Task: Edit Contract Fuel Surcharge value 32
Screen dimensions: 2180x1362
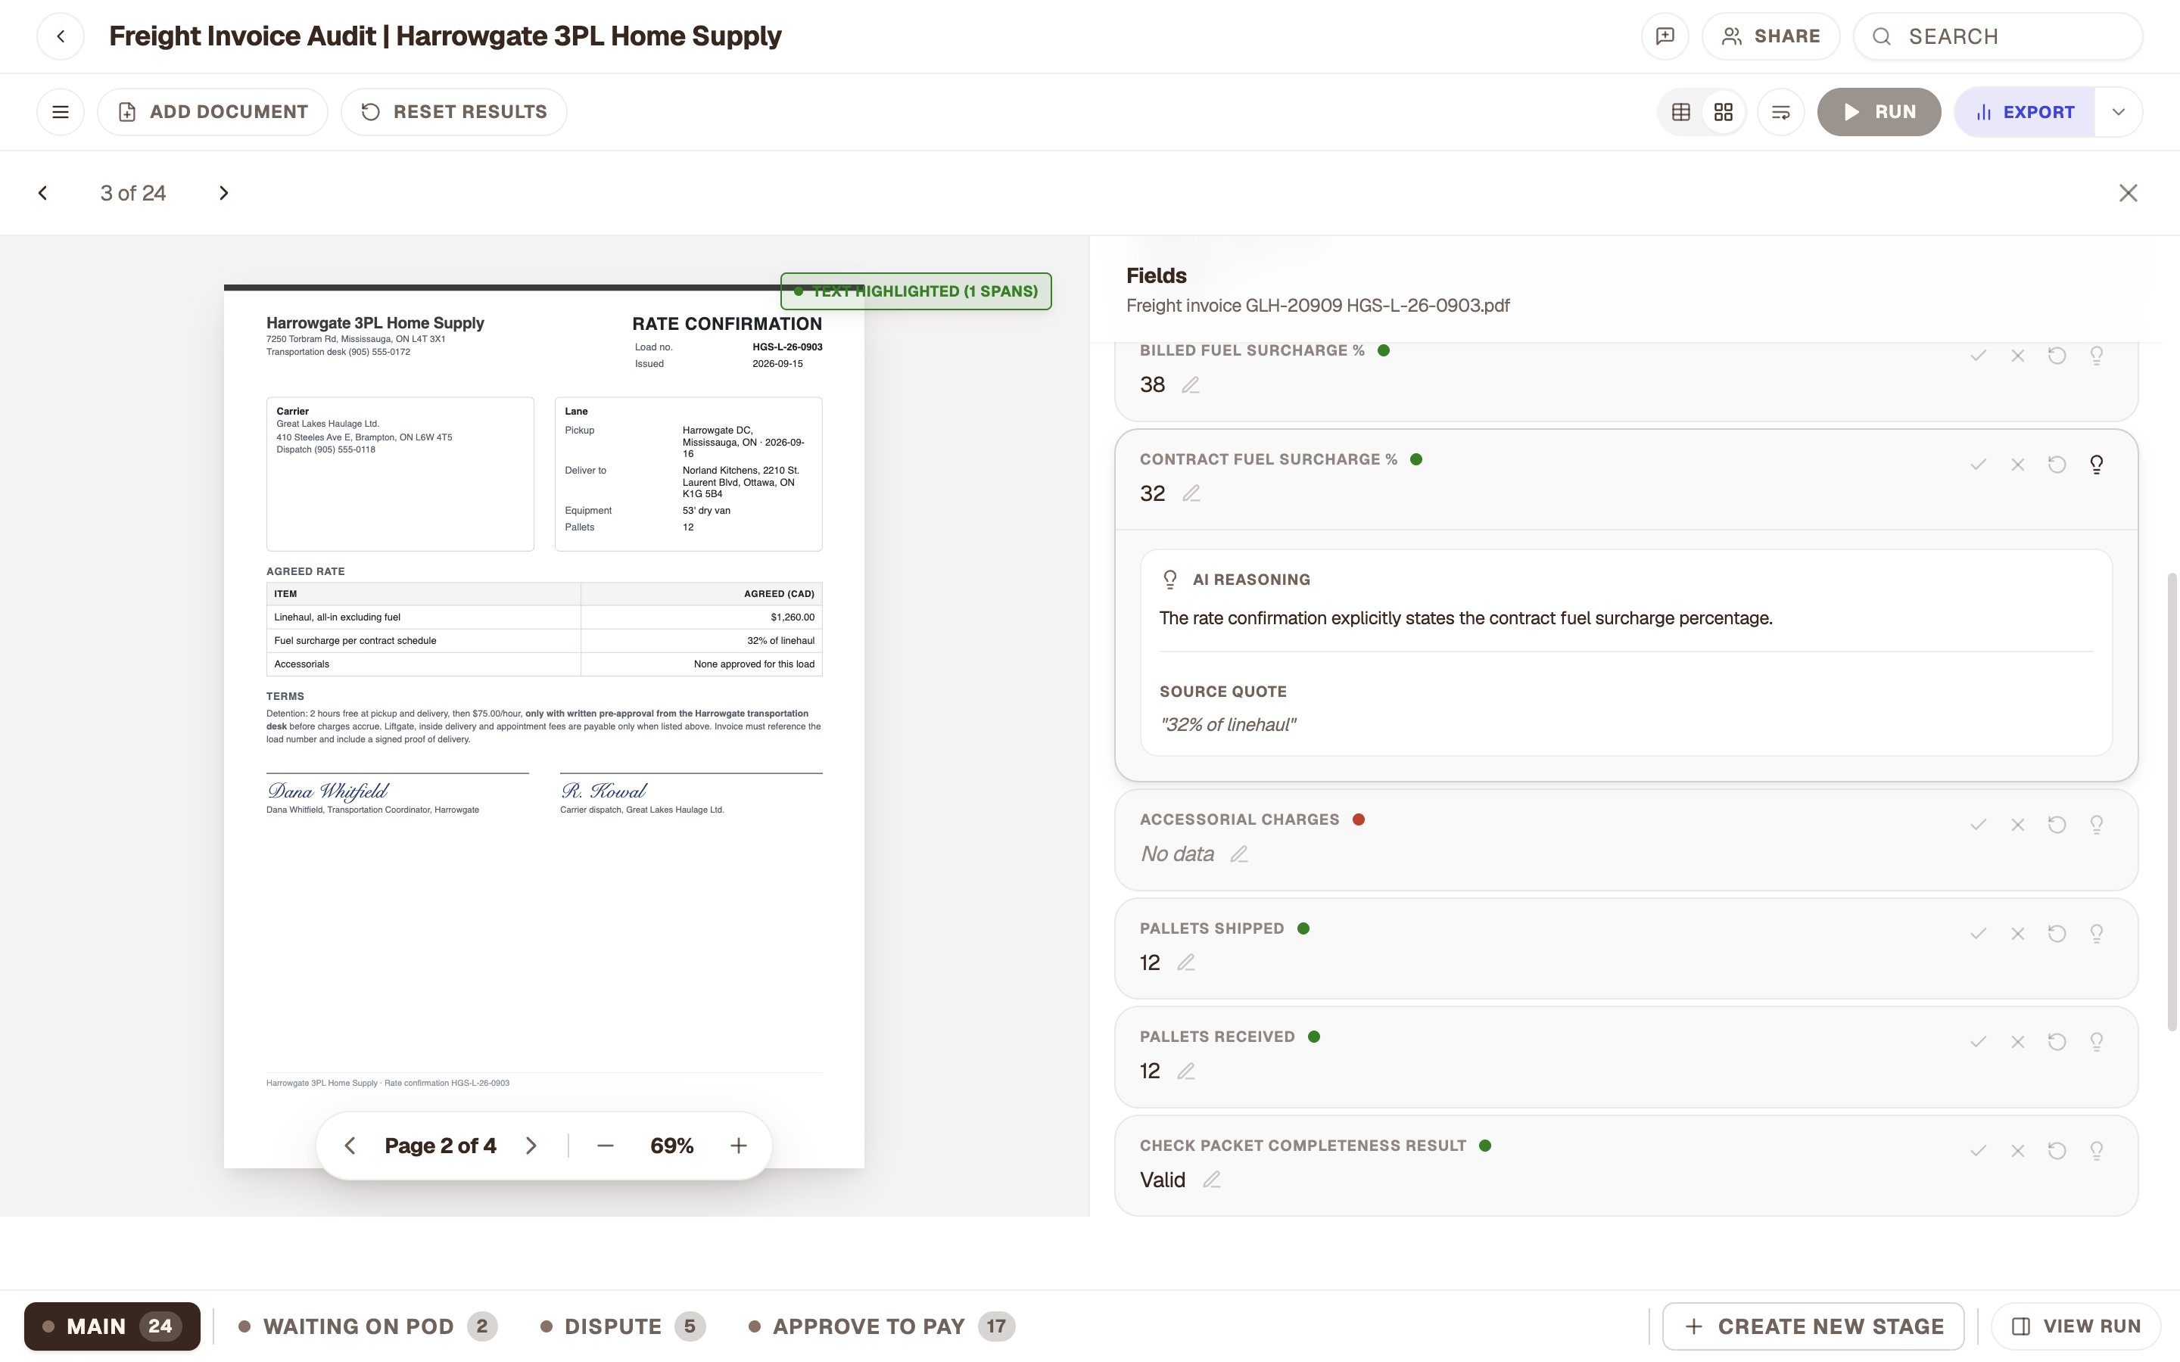Action: 1191,493
